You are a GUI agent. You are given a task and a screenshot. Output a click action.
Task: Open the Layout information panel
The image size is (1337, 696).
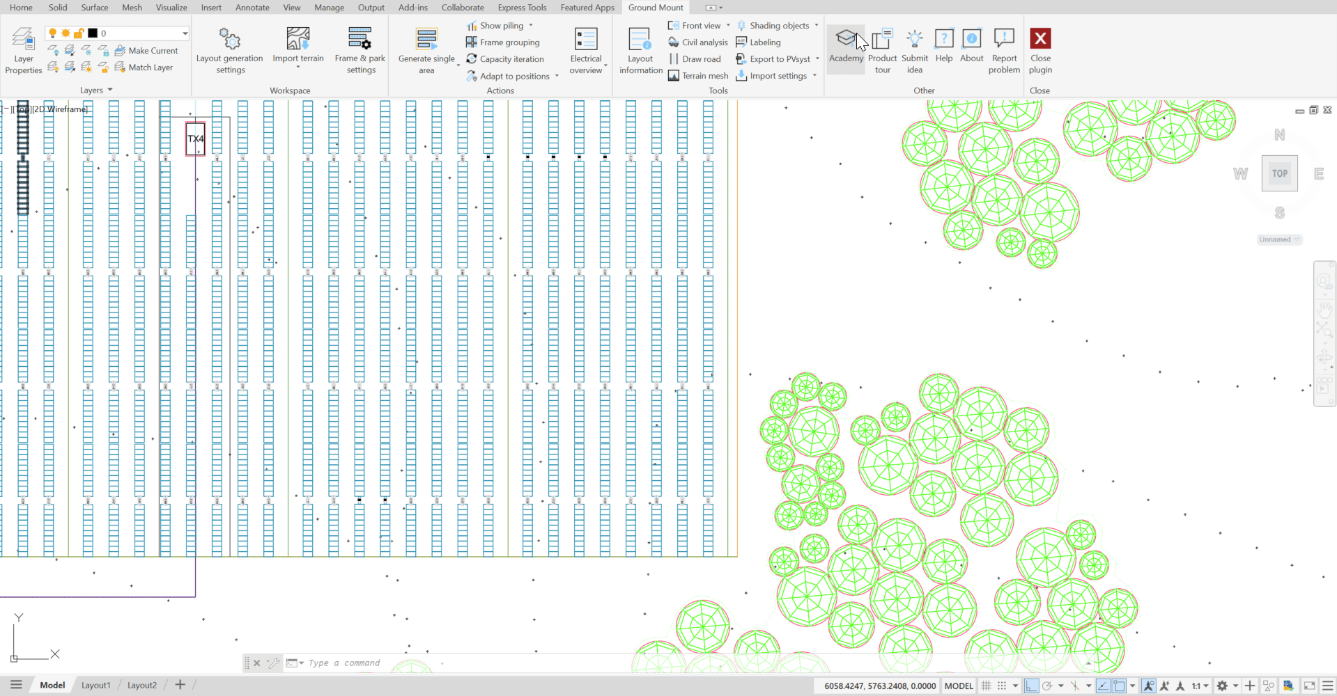coord(640,50)
